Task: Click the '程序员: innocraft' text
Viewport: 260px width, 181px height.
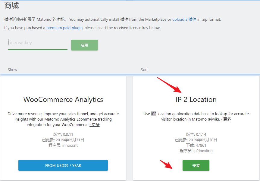Action: [63, 146]
